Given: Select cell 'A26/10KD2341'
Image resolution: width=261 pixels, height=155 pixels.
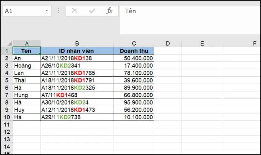Looking at the screenshot, I should pos(77,65).
